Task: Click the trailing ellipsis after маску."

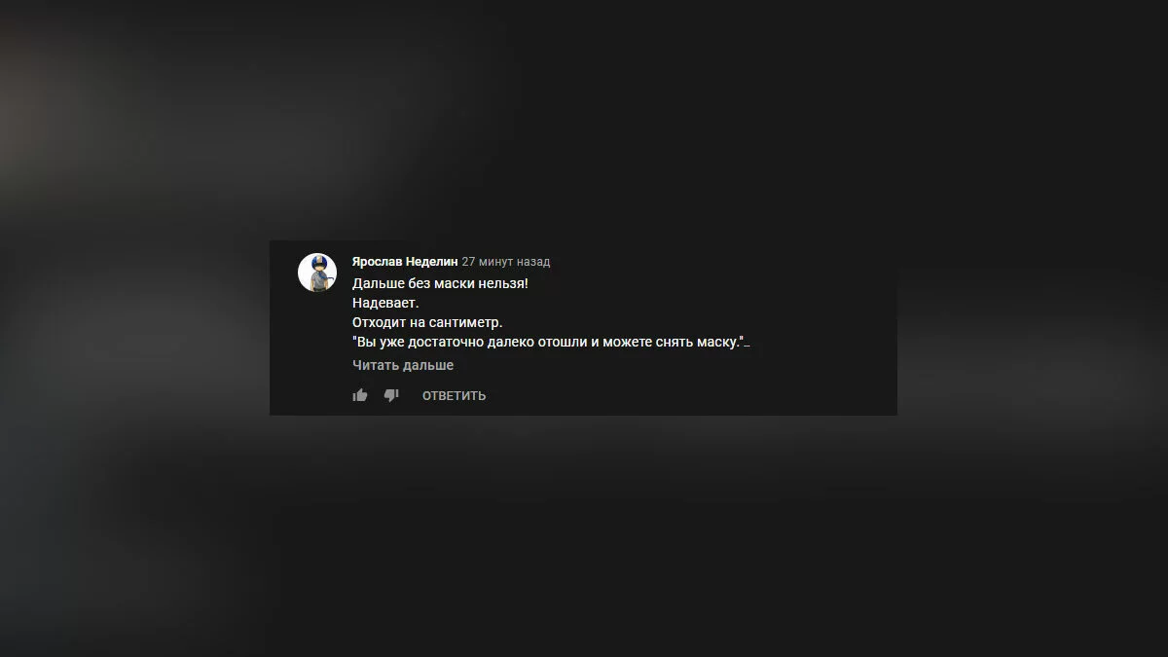Action: [747, 344]
